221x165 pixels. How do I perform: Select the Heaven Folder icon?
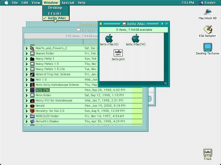[x=32, y=53]
